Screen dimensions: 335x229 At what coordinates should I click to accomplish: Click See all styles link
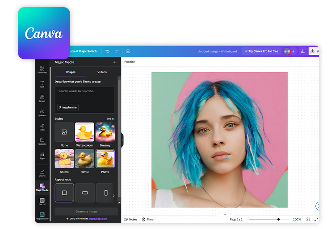click(110, 119)
